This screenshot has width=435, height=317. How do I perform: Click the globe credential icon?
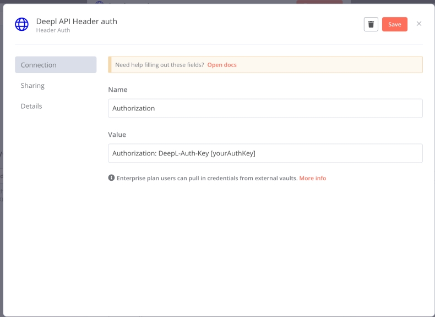[x=21, y=24]
